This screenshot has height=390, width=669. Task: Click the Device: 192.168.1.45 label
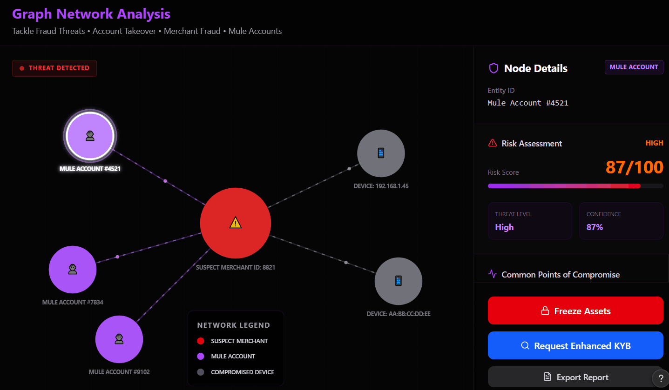[381, 186]
